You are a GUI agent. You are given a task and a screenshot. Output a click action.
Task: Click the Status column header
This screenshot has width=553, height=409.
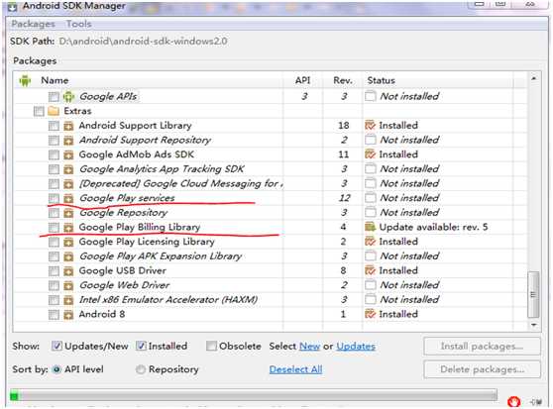(381, 80)
